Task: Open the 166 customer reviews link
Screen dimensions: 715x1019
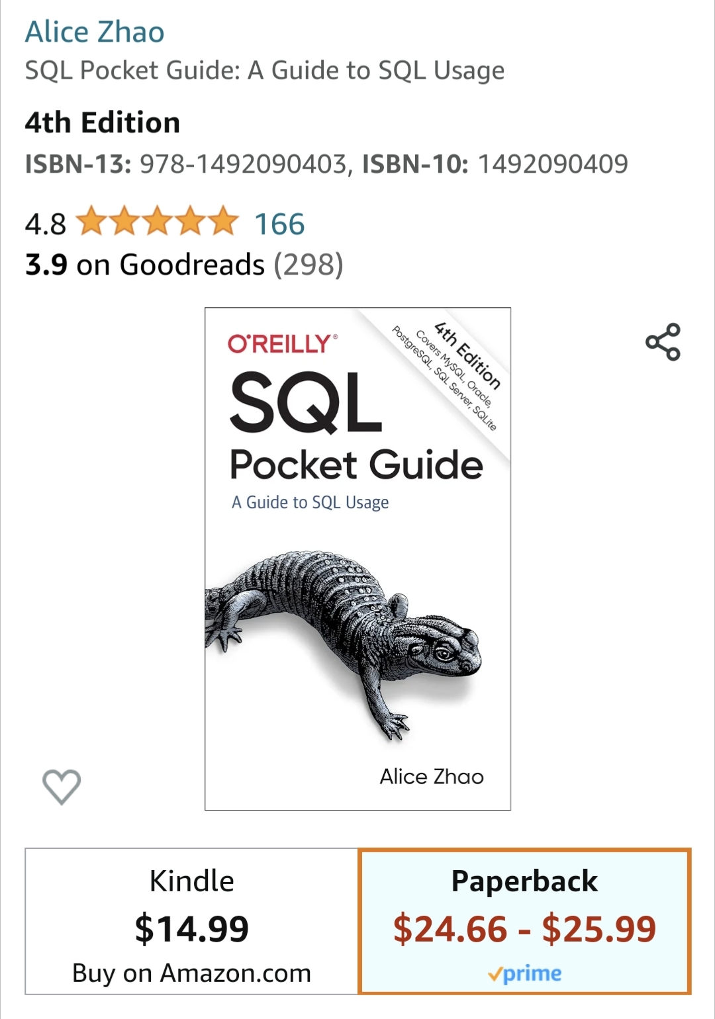Action: tap(279, 224)
